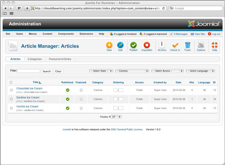Click the New article toolbar icon

pyautogui.click(x=109, y=45)
